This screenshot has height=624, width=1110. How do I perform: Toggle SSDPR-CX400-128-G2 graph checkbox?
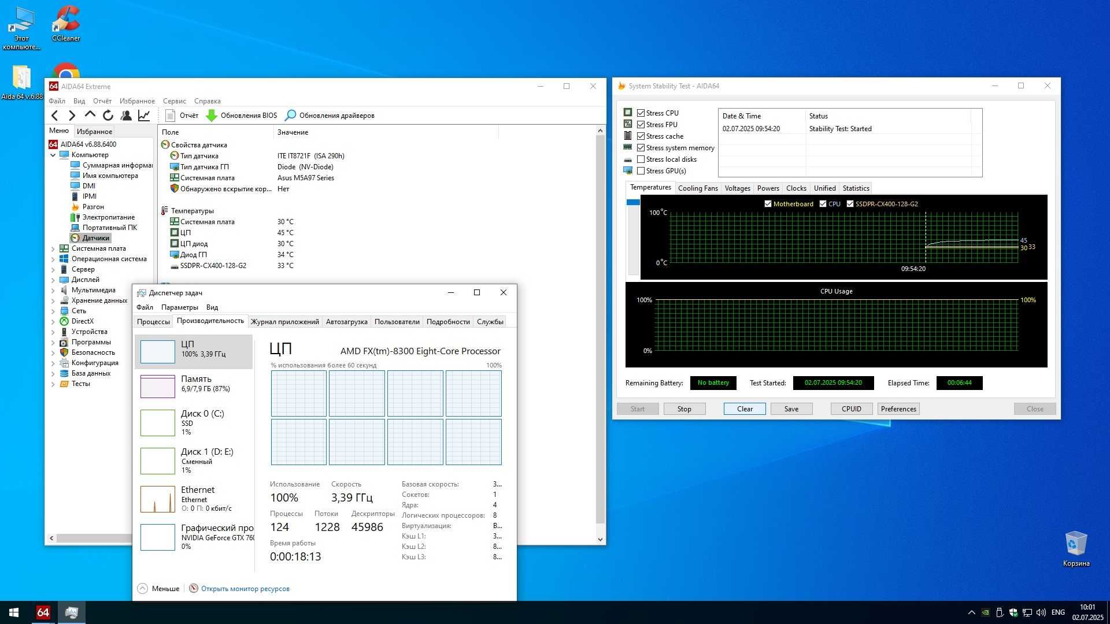tap(850, 204)
